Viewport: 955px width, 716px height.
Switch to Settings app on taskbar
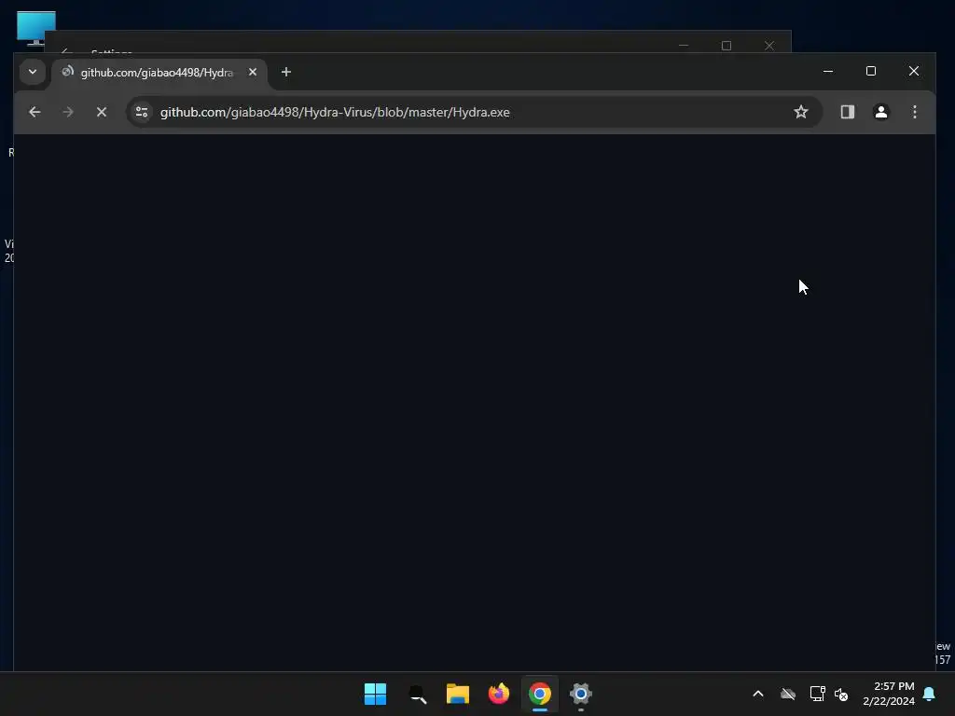click(581, 694)
